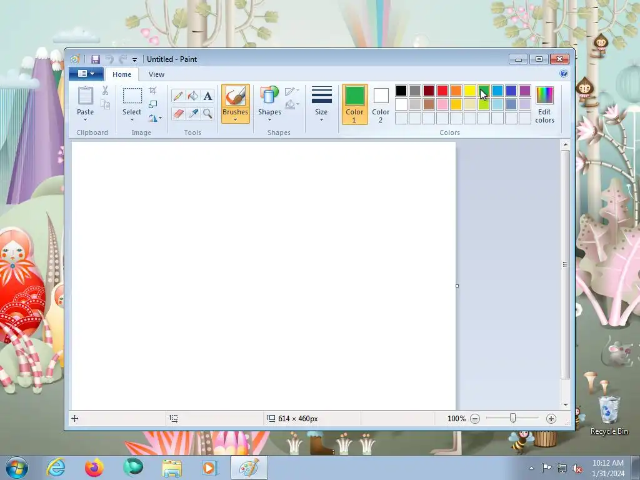The height and width of the screenshot is (480, 640).
Task: Open Windows Explorer folder in taskbar
Action: pos(172,467)
